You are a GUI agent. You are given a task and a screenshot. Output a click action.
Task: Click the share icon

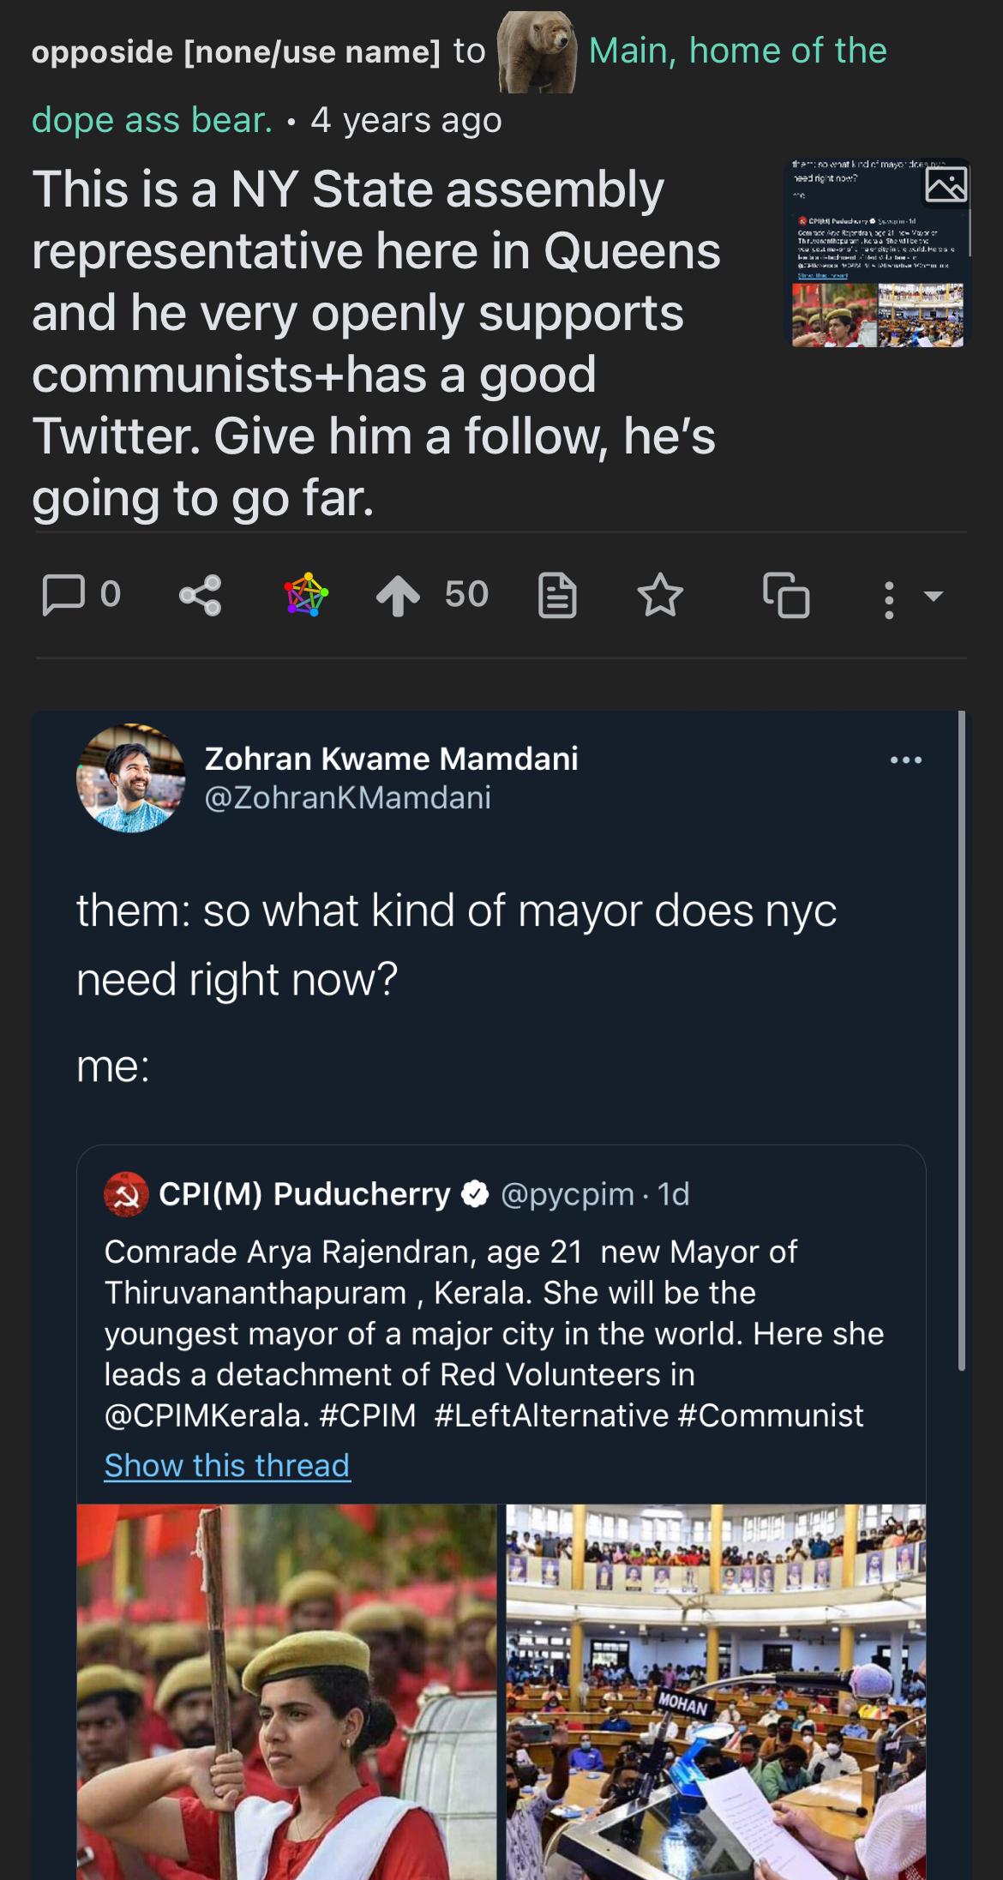[201, 595]
